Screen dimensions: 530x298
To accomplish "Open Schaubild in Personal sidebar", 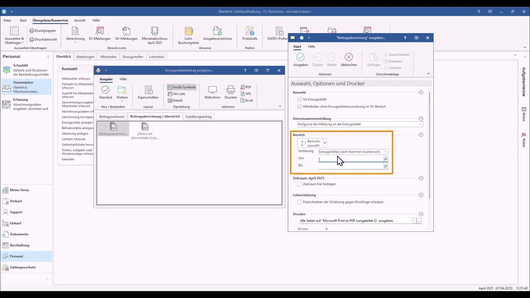I will pos(26,70).
